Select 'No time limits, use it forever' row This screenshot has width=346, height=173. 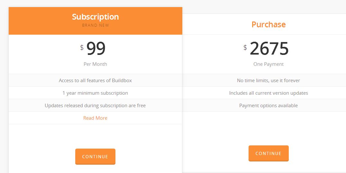[x=264, y=80]
